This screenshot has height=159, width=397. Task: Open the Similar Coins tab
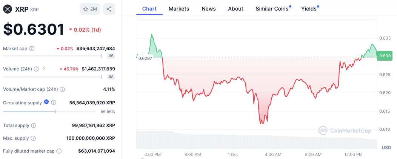272,9
